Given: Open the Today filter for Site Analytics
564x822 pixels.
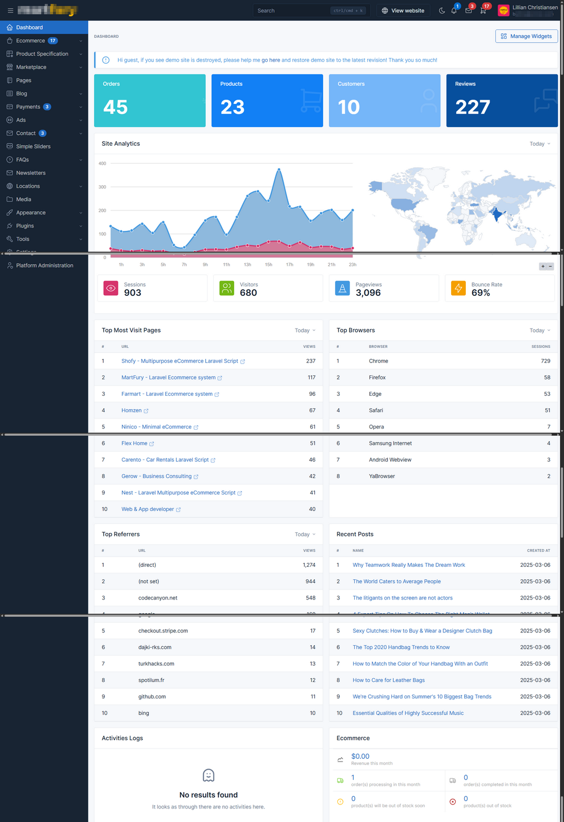Looking at the screenshot, I should tap(539, 143).
